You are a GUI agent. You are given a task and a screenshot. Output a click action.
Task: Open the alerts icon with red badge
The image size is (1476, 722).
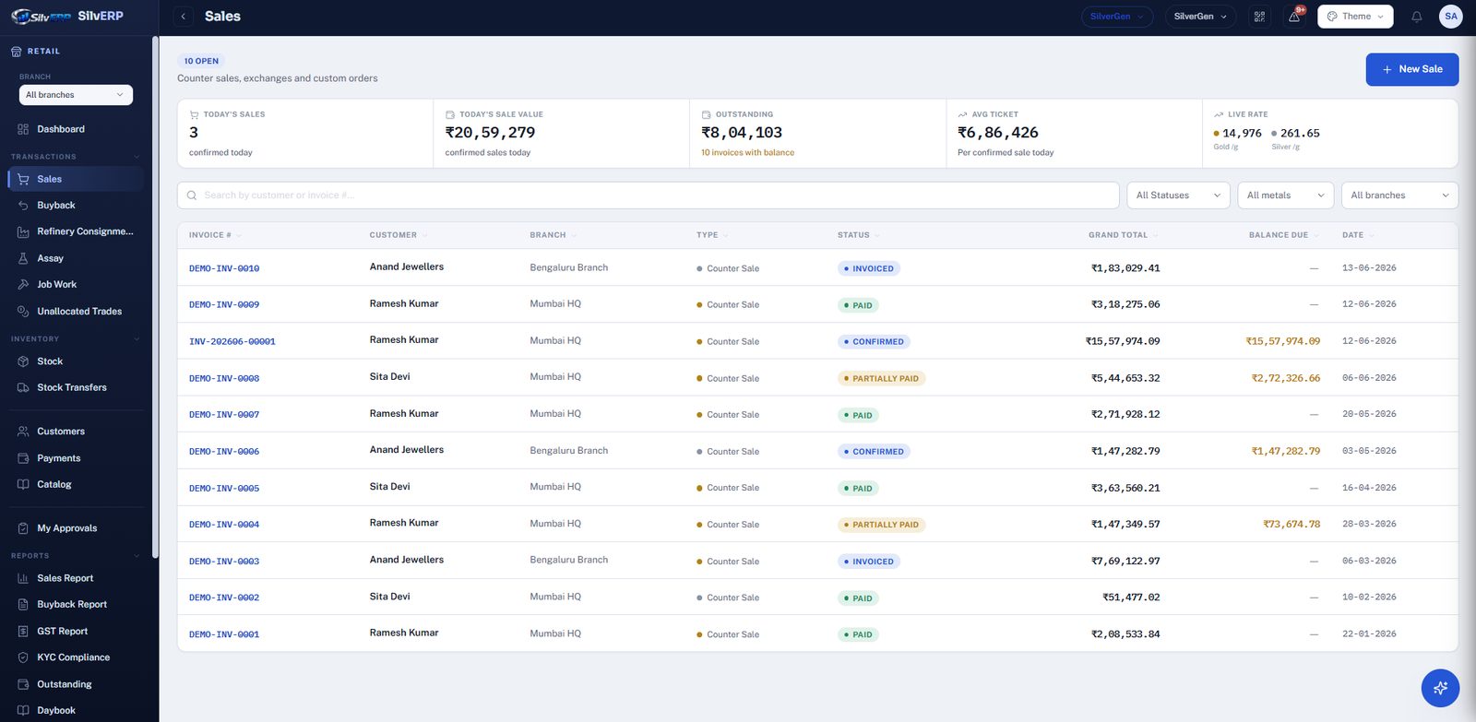coord(1295,17)
